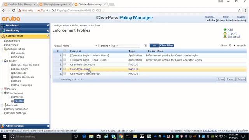The width and height of the screenshot is (249, 140).
Task: Open the User-Role-Guest profile link
Action: [80, 69]
